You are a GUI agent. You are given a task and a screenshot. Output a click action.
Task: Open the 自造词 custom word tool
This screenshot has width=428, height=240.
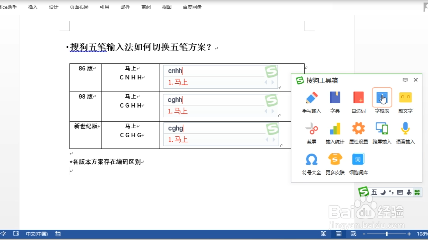coord(358,102)
